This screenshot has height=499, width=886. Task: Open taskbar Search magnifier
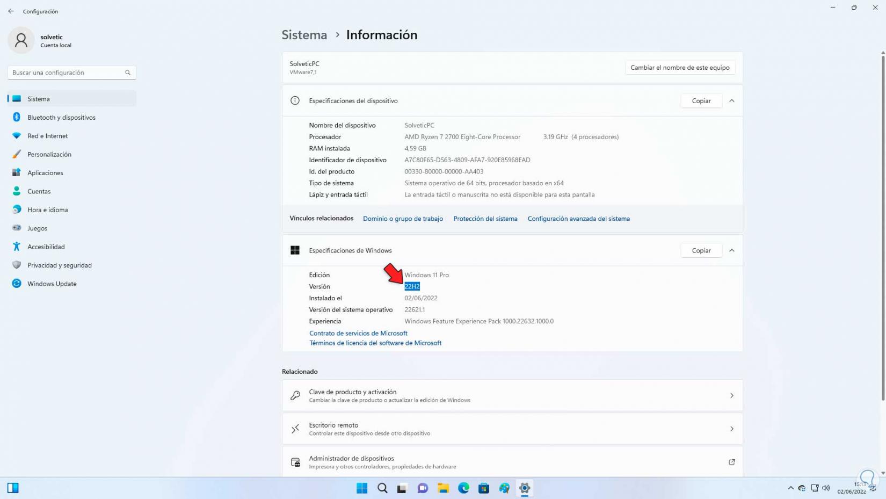(x=382, y=488)
